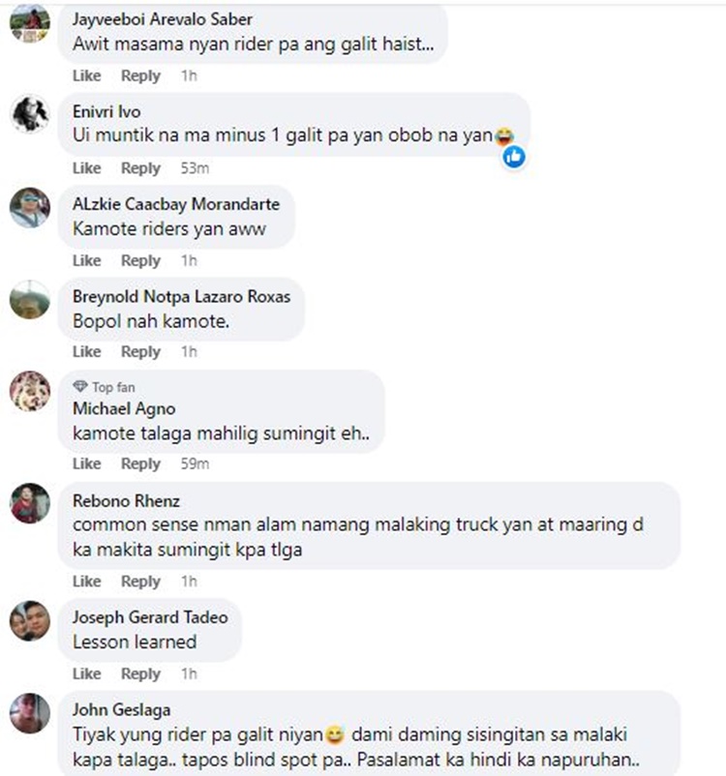This screenshot has height=776, width=726.
Task: Open Joseph Gerard Tadeo's profile name link
Action: coord(150,617)
